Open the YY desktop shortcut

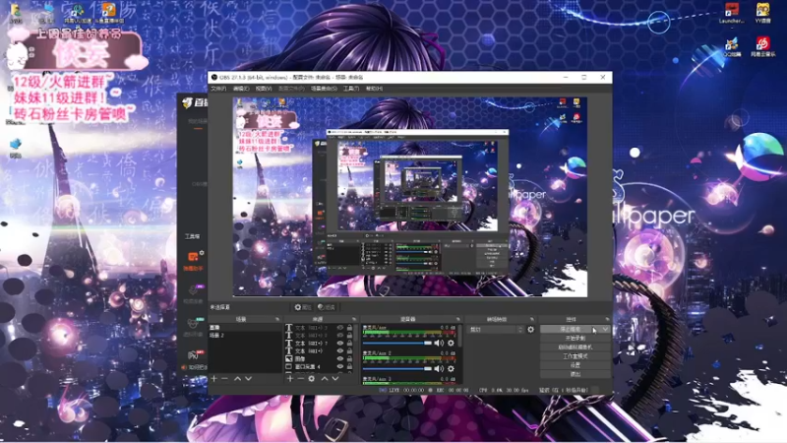[763, 13]
